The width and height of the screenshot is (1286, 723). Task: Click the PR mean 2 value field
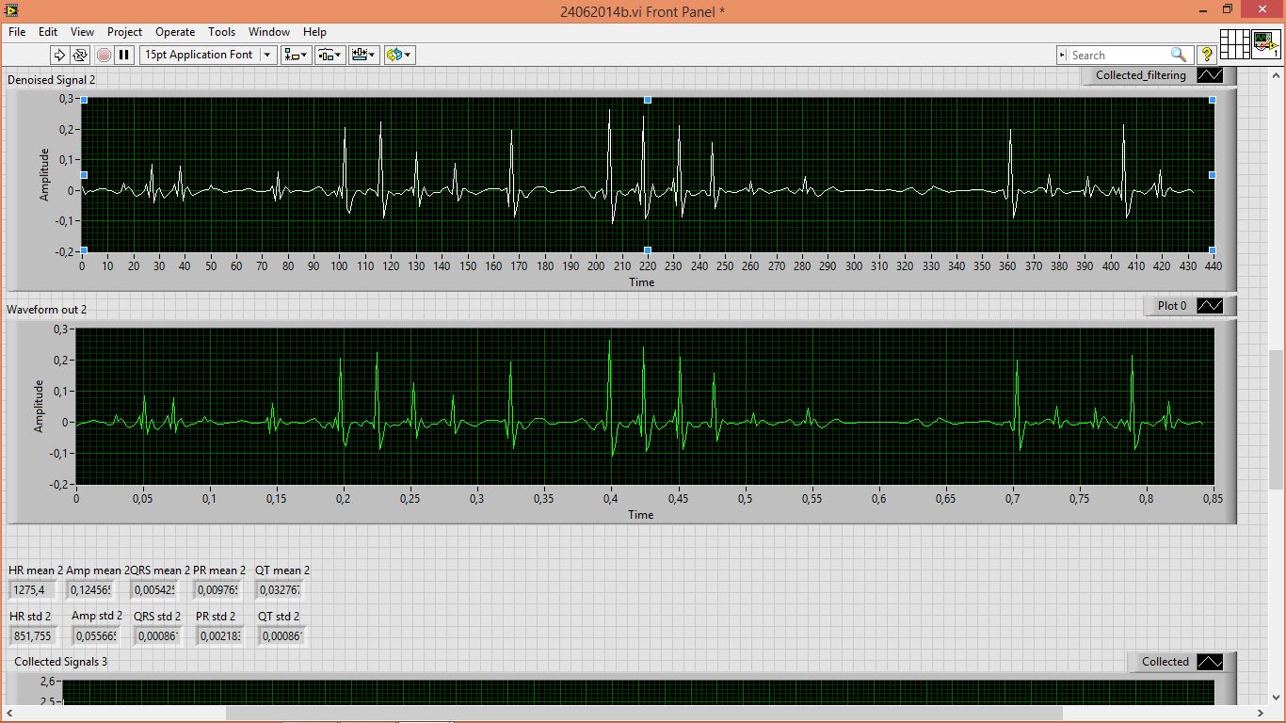click(217, 590)
